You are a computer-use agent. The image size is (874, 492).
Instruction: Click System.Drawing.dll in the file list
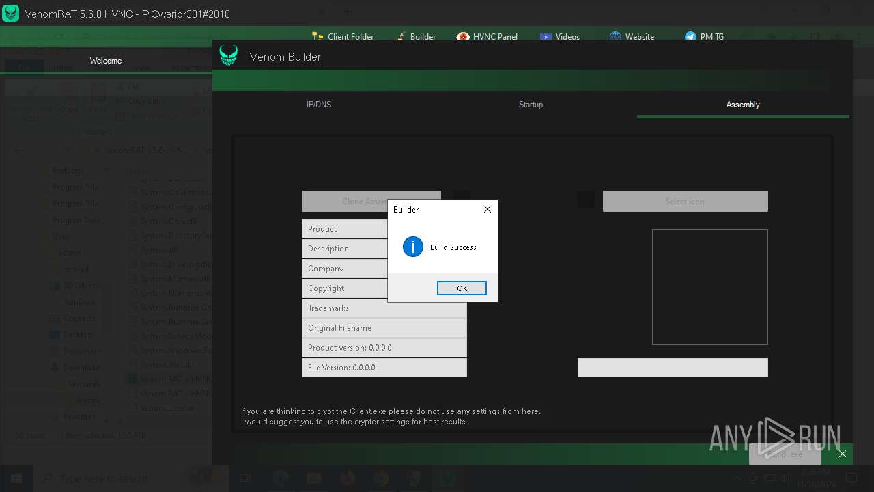[x=175, y=264]
